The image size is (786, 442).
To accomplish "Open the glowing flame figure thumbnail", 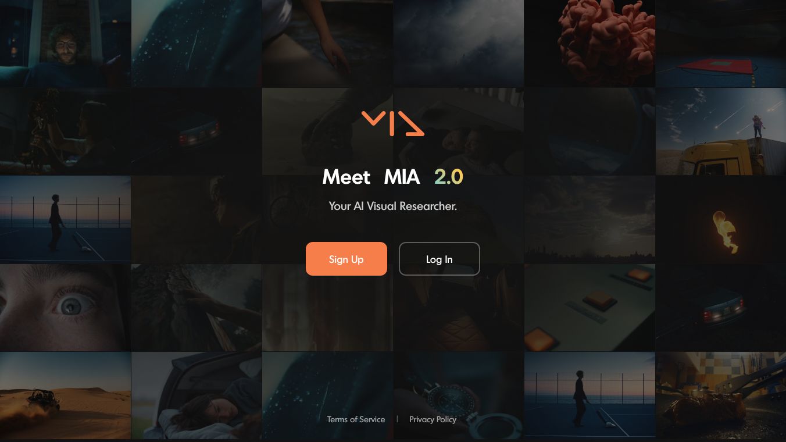I will tap(721, 219).
